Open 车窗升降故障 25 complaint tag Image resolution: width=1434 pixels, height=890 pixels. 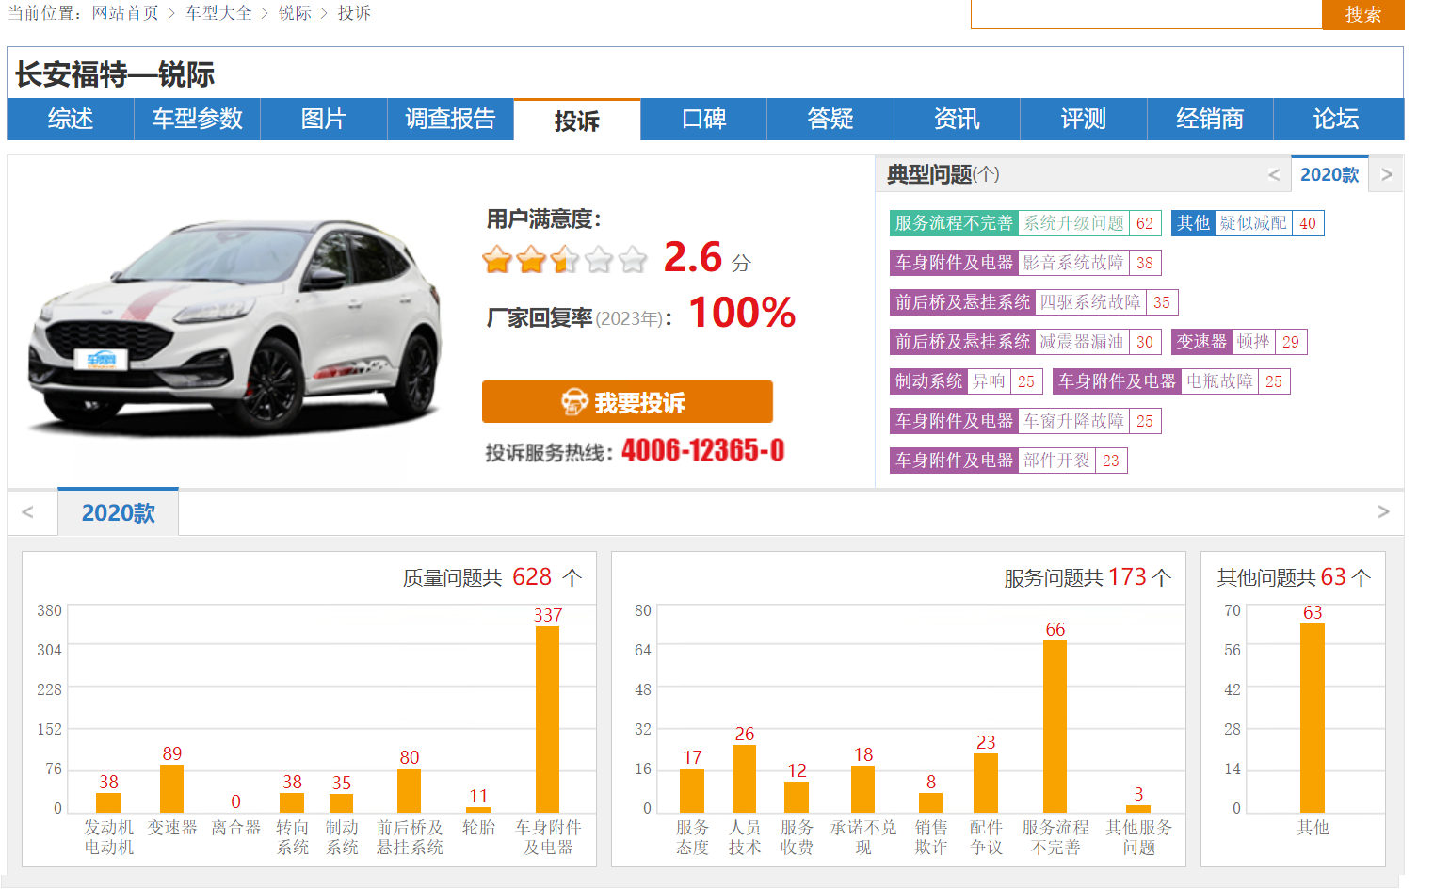click(1024, 421)
